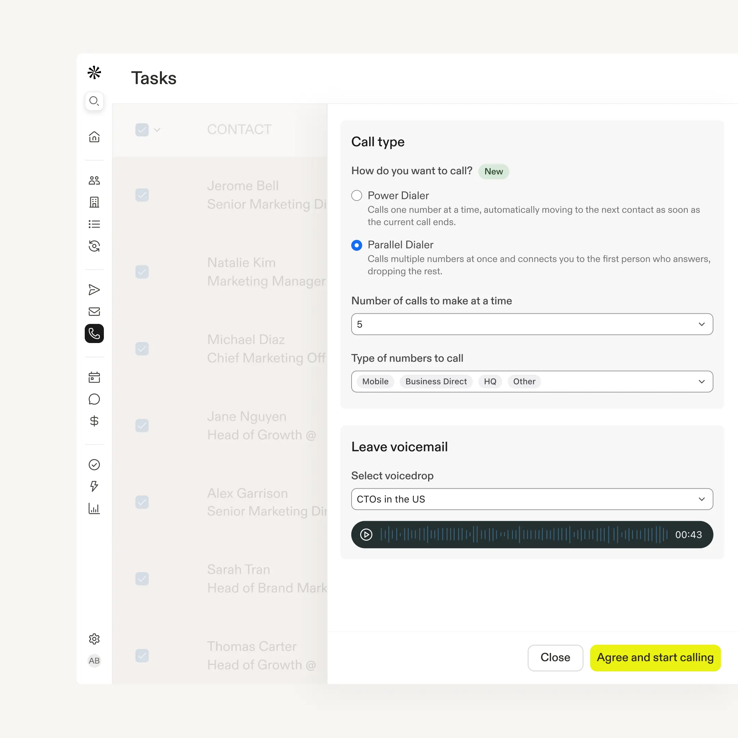Viewport: 738px width, 738px height.
Task: Open the number of calls dropdown
Action: coord(701,324)
